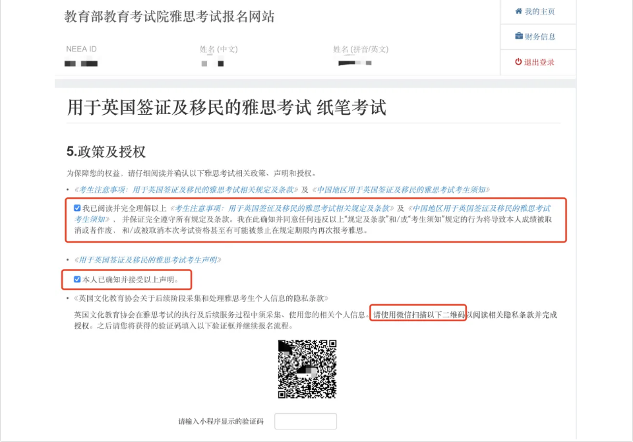Click label 请输入小程序显示的验证码
The height and width of the screenshot is (442, 633).
(x=221, y=422)
